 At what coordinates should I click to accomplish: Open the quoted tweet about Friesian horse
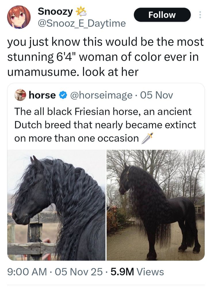(106, 172)
